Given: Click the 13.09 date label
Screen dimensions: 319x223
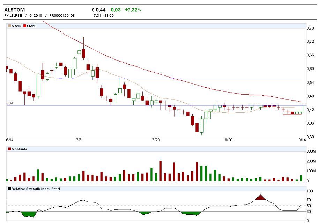Looking at the screenshot, I should pyautogui.click(x=109, y=15).
